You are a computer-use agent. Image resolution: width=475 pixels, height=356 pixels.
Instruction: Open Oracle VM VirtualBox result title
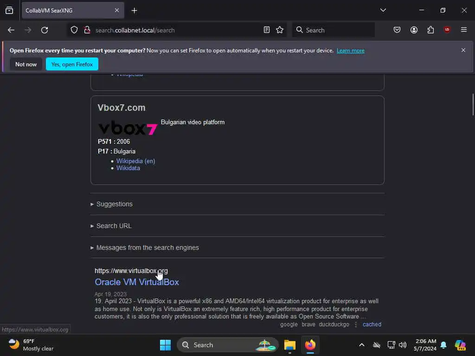click(x=137, y=282)
